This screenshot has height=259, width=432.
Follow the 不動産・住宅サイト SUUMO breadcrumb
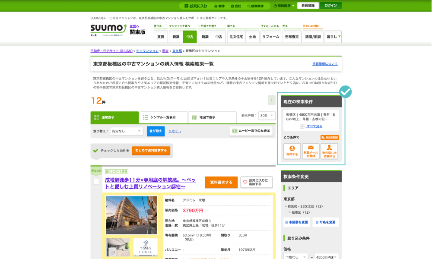click(x=111, y=51)
